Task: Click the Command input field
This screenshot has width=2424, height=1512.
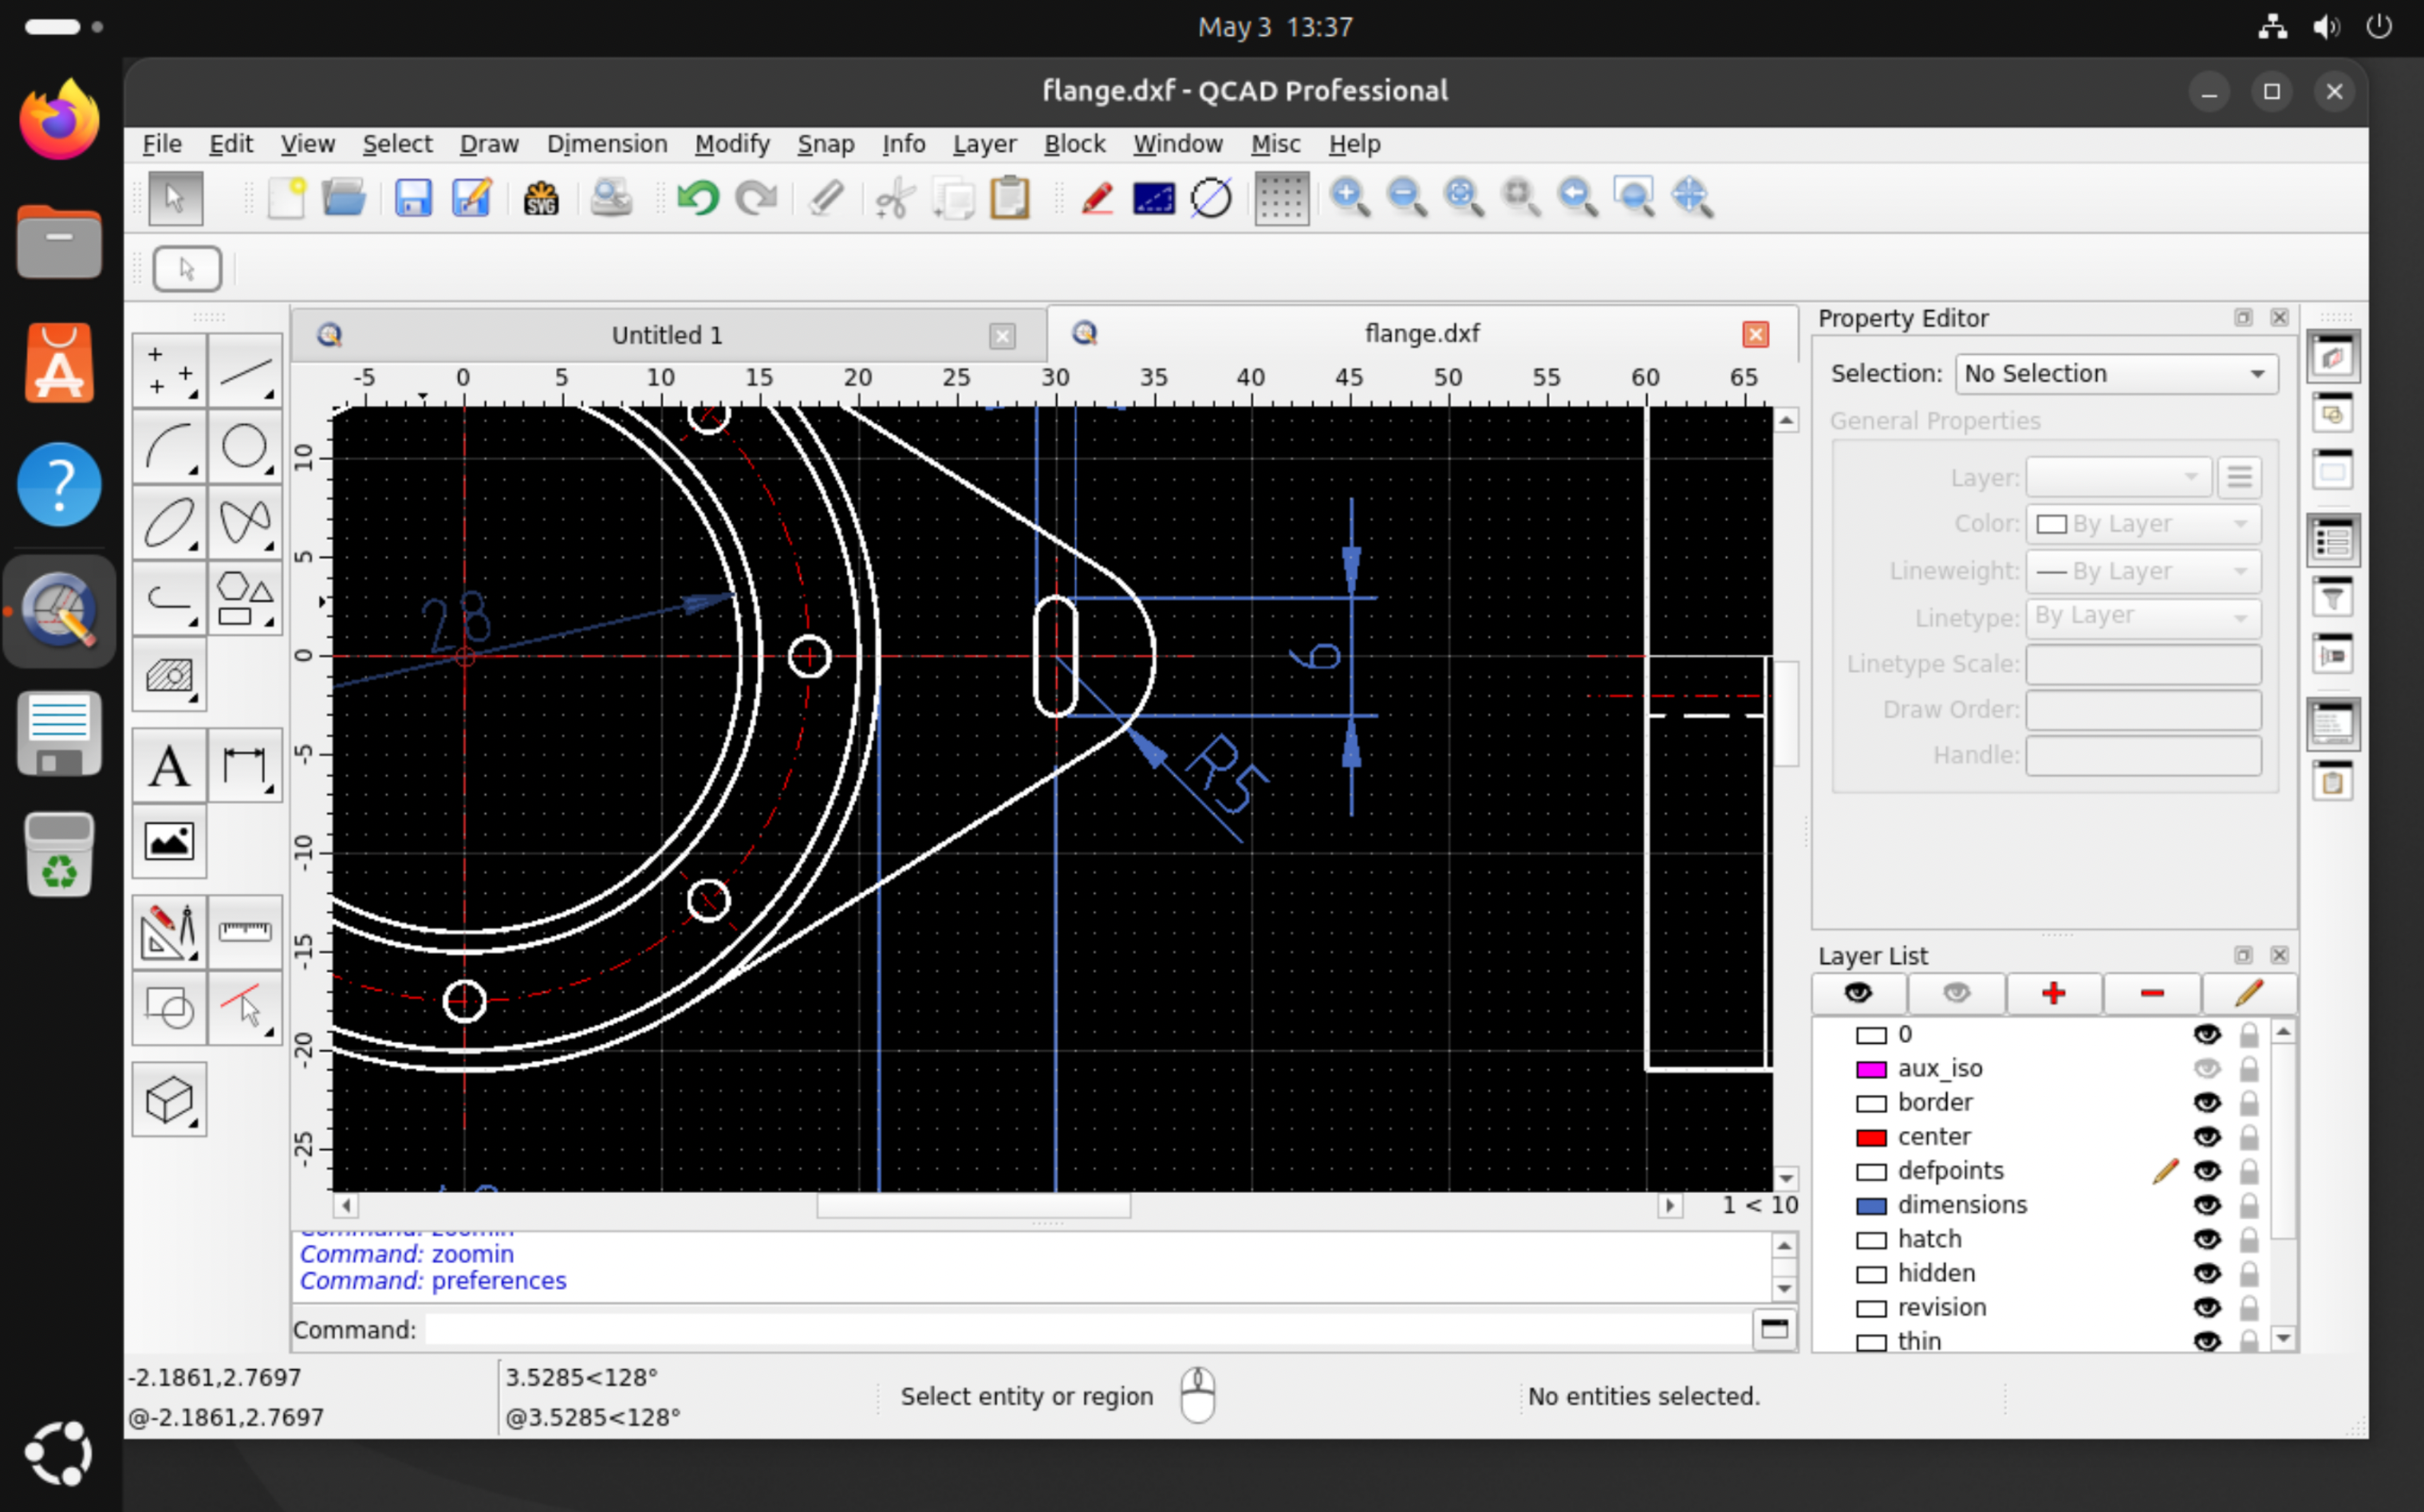Action: 1086,1330
